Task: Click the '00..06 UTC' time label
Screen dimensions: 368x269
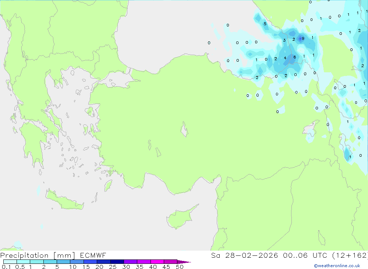Action: [x=305, y=255]
